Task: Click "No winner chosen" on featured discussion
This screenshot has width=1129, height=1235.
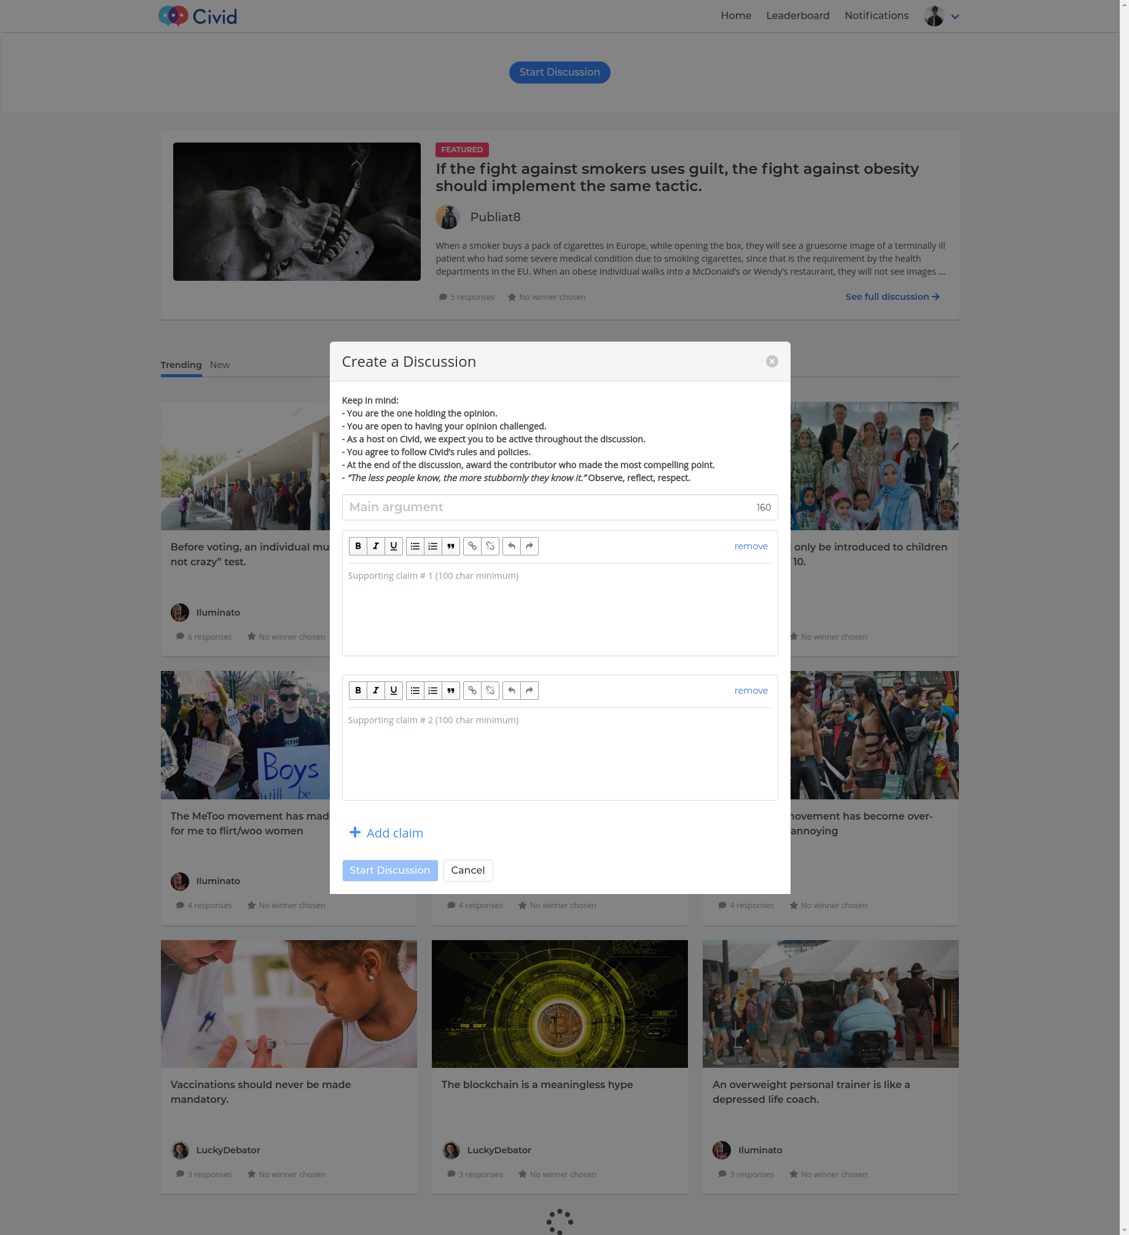Action: pos(547,297)
